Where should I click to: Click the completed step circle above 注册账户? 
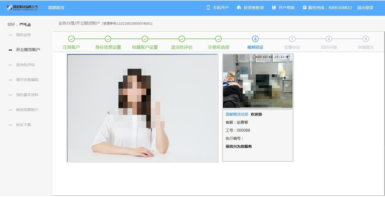(x=71, y=39)
